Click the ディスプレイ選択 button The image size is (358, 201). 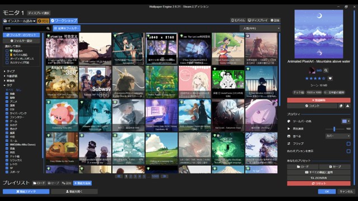click(x=39, y=13)
